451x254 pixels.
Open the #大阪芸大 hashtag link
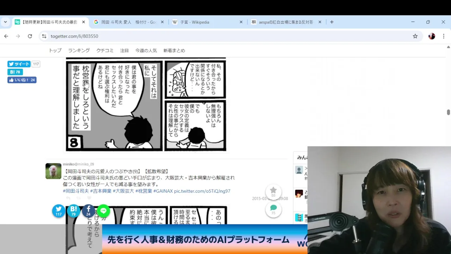[123, 191]
